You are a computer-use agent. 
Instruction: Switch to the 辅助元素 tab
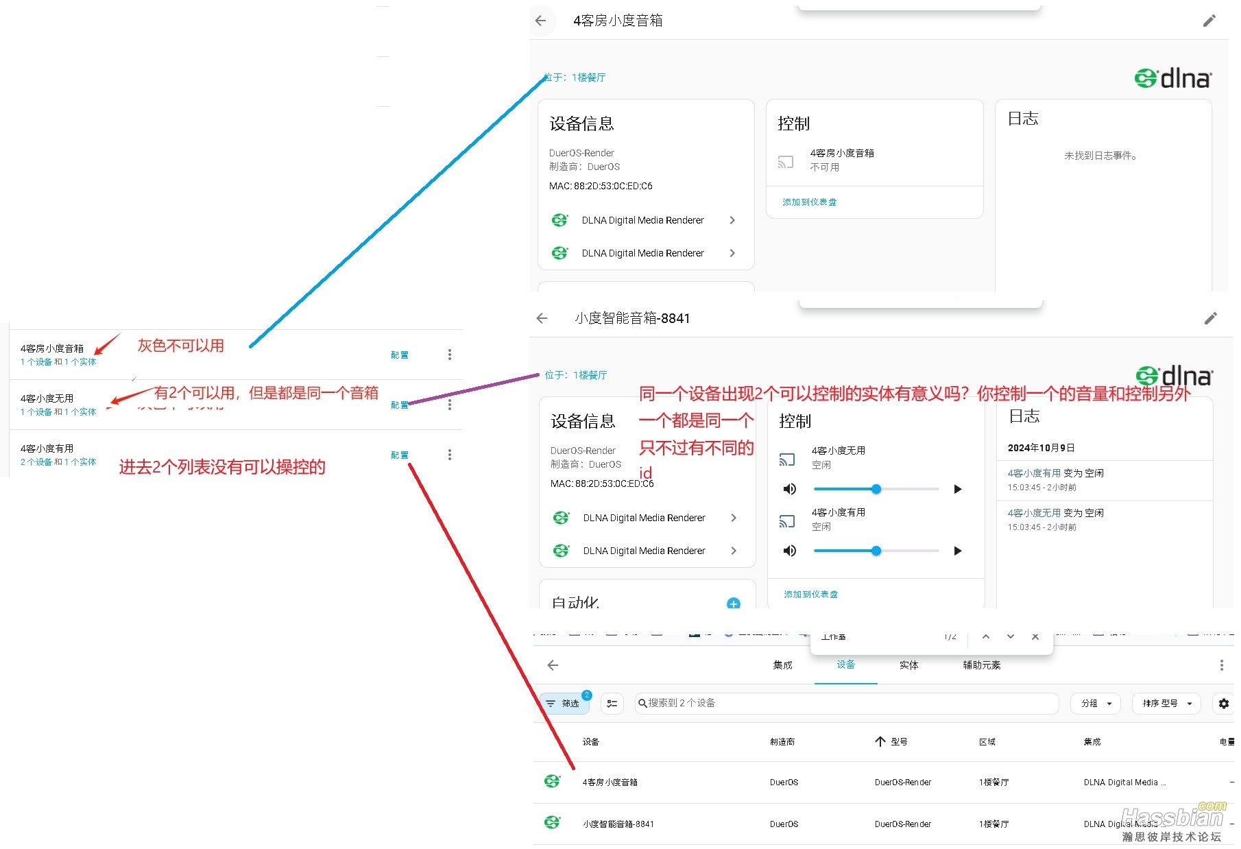click(982, 665)
